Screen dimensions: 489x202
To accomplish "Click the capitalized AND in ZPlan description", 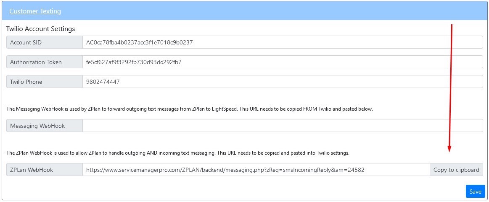I will click(152, 153).
